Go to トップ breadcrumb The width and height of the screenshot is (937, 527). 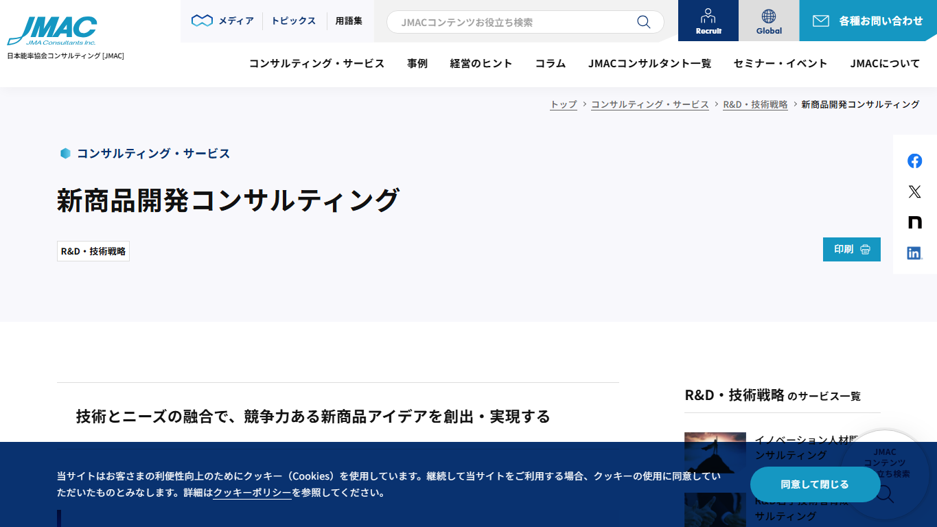(564, 104)
